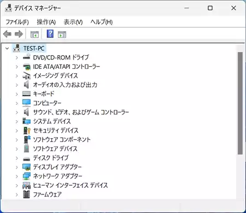Screen dimensions: 246x213
Task: Expand the システム デバイス node
Action: [x=17, y=122]
